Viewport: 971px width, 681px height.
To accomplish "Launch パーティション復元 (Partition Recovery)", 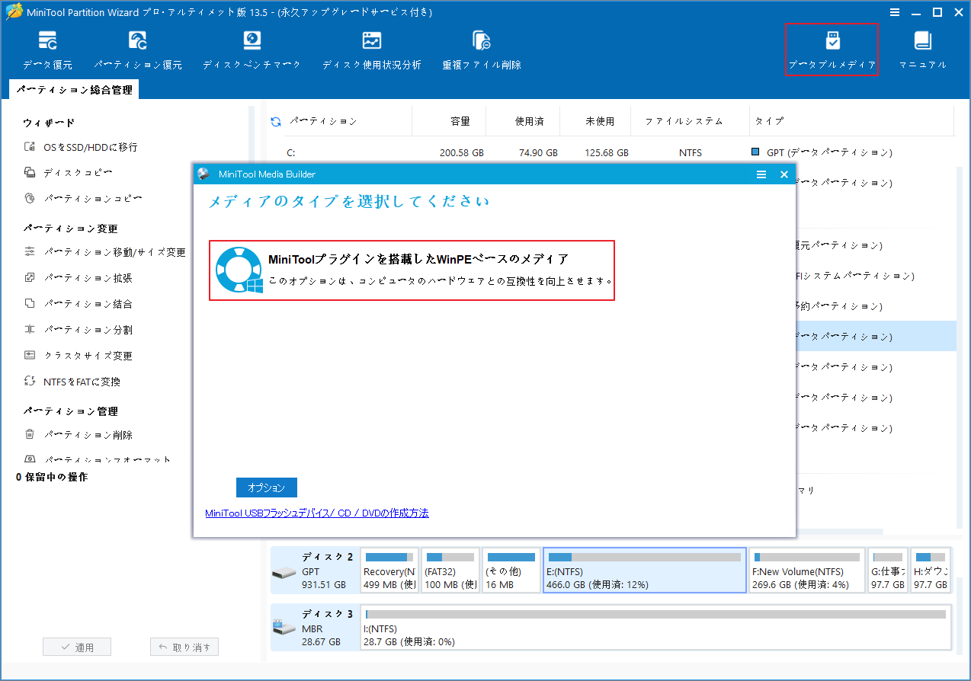I will click(x=137, y=49).
